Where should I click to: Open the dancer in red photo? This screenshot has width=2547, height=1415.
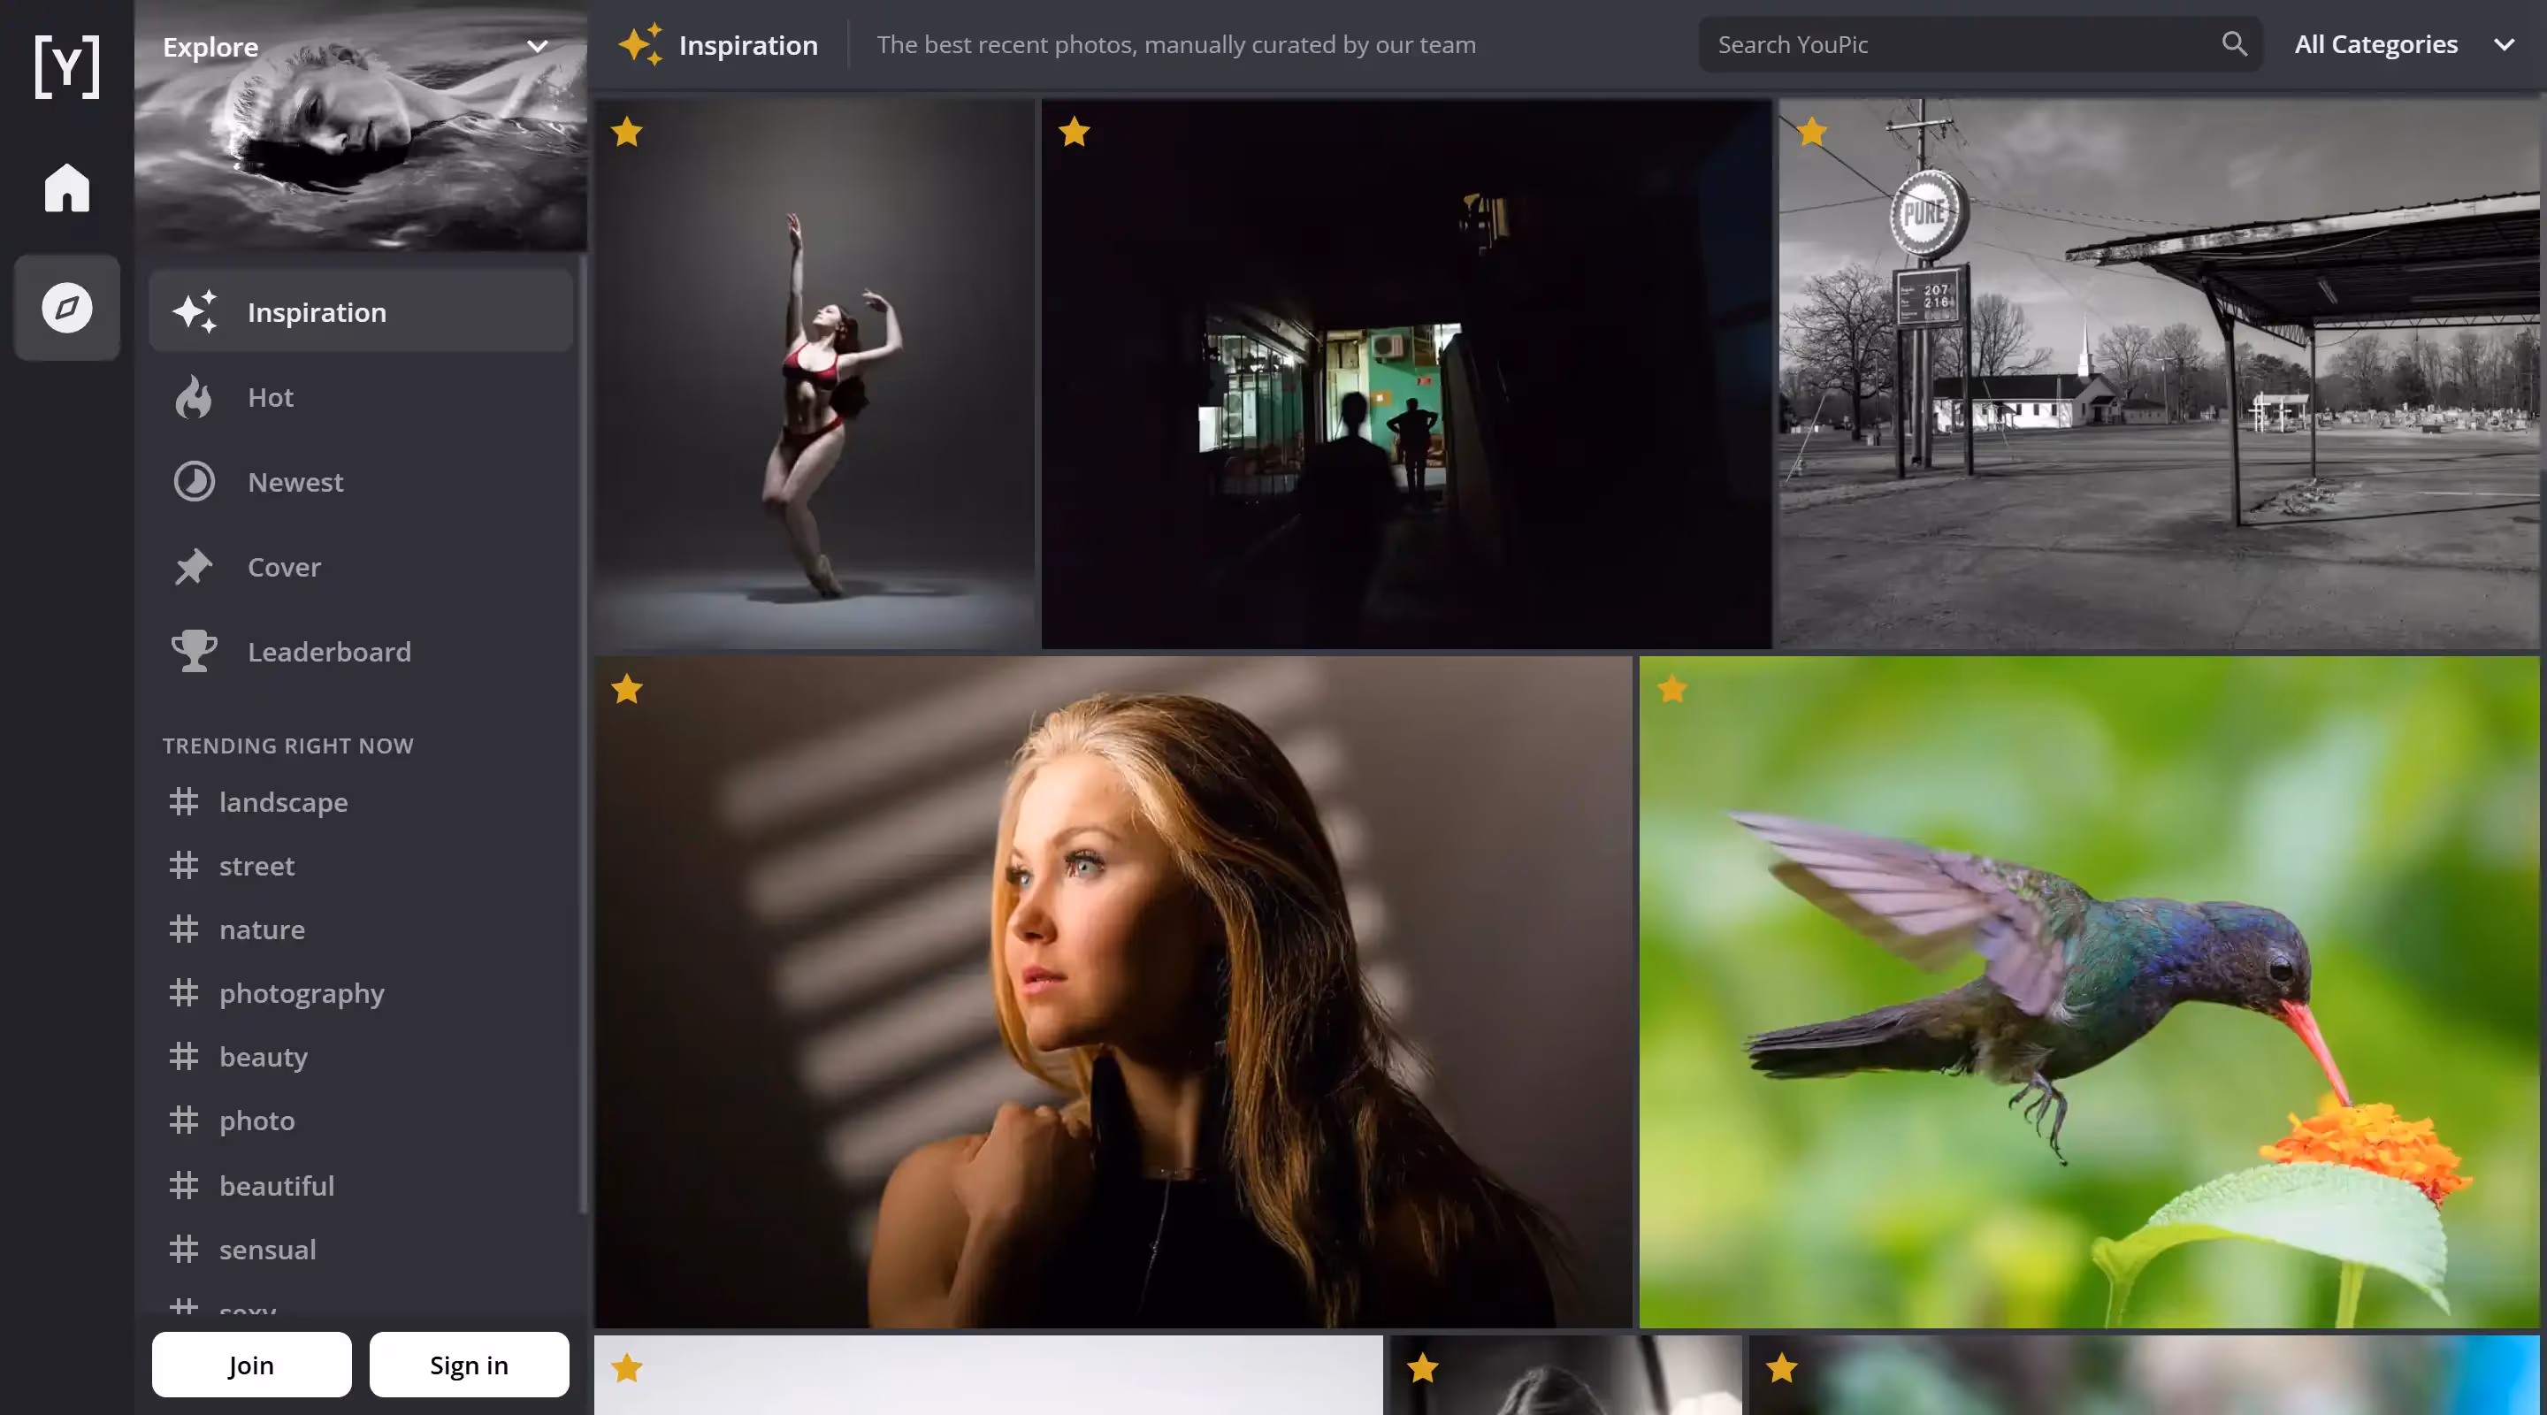pos(814,374)
